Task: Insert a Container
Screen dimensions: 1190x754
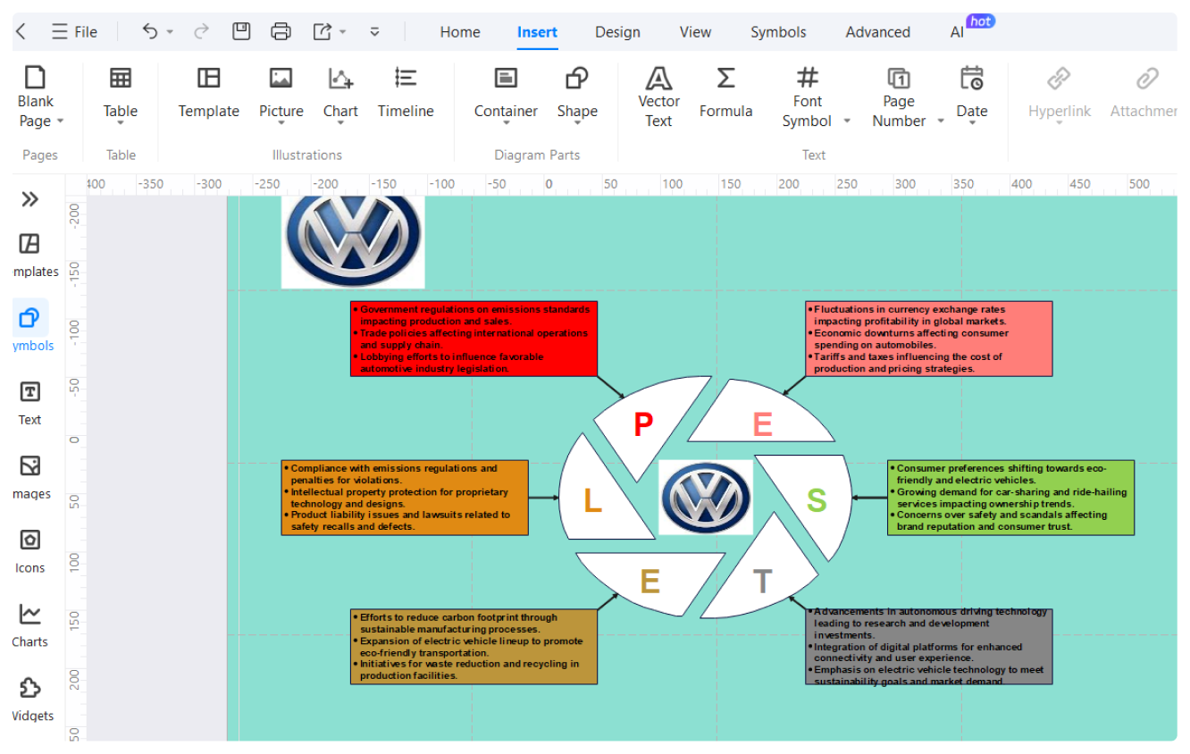Action: [506, 92]
